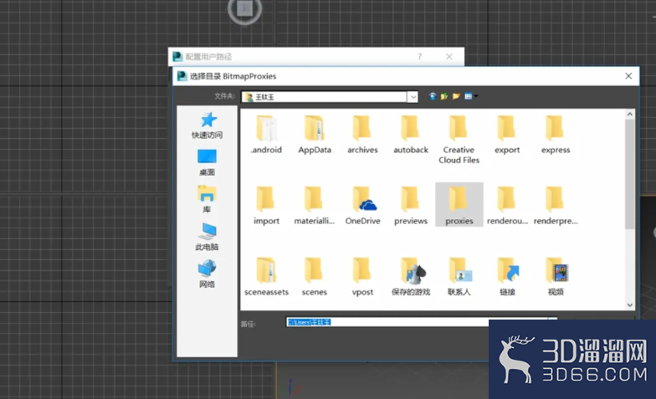Select the OneDrive folder

pos(363,204)
